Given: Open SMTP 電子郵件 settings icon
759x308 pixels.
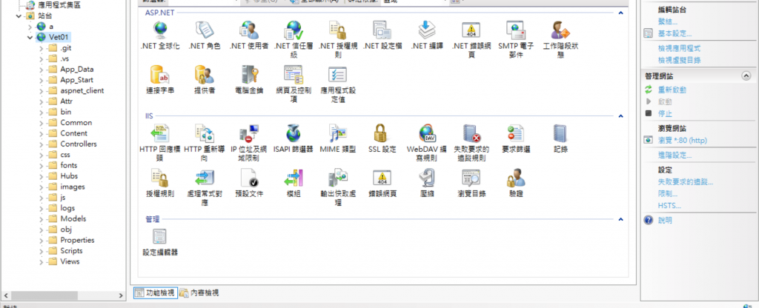Looking at the screenshot, I should (x=516, y=30).
